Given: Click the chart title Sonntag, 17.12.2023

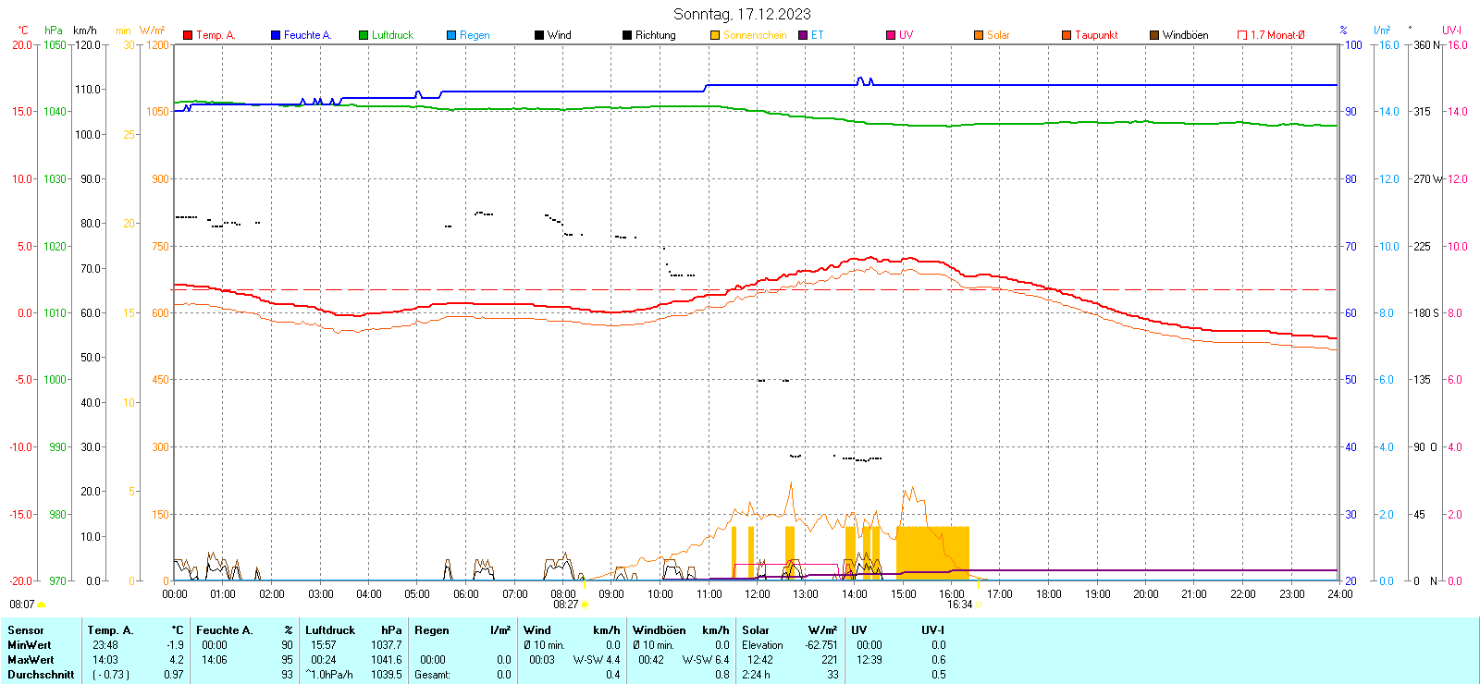Looking at the screenshot, I should [x=742, y=14].
